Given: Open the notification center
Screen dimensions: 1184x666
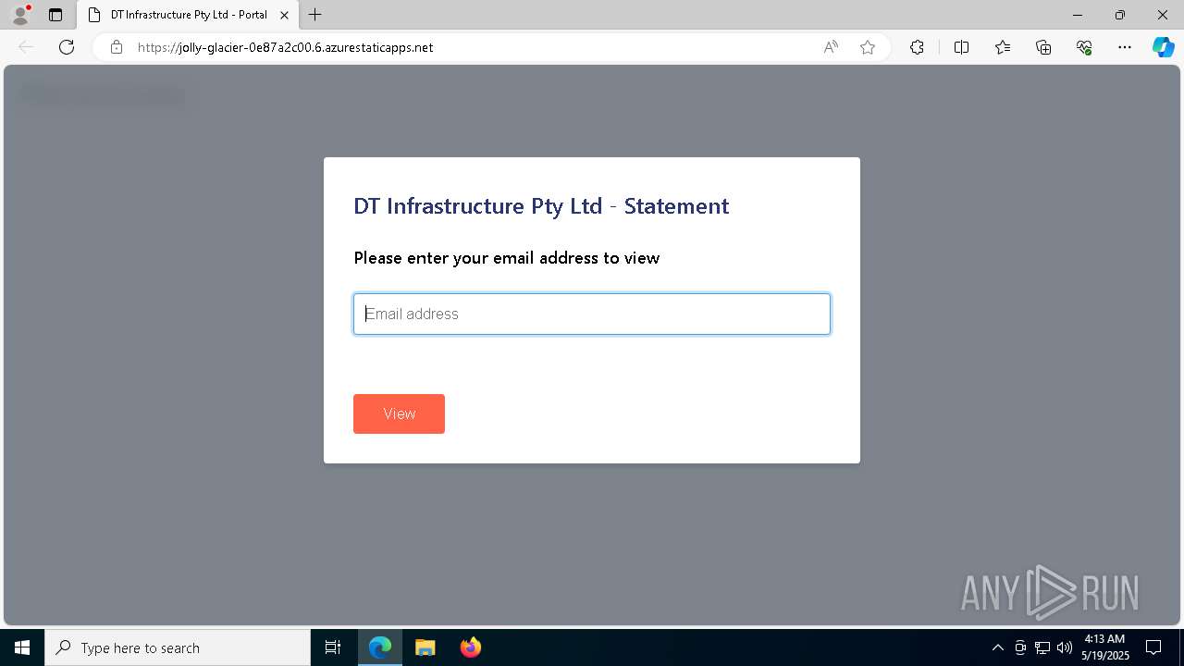Looking at the screenshot, I should point(1154,647).
